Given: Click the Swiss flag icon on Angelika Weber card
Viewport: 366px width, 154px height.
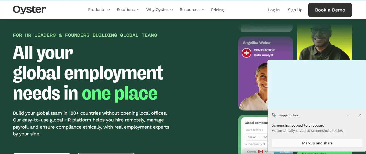Looking at the screenshot, I should (x=246, y=53).
